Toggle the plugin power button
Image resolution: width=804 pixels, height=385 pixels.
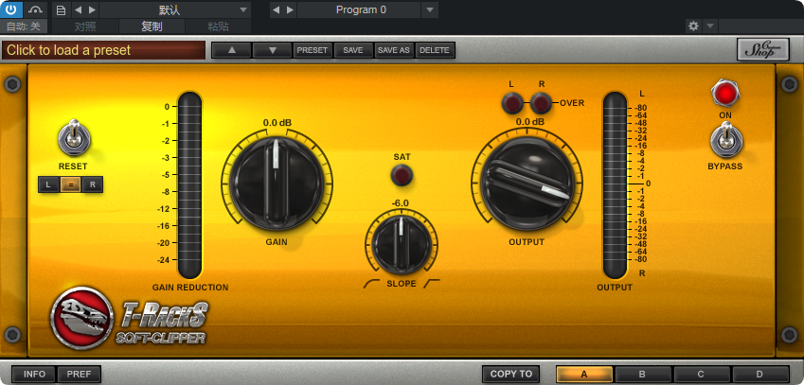[11, 9]
